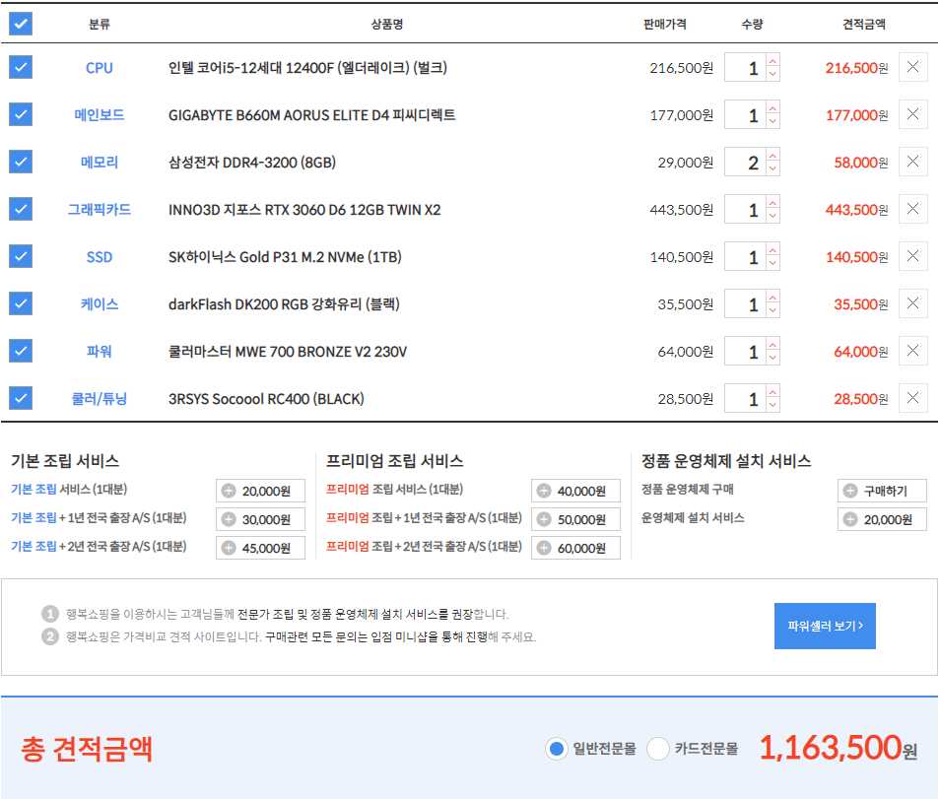Open product darkFlash DK200 RGB 강화유리
This screenshot has height=799, width=941.
284,304
